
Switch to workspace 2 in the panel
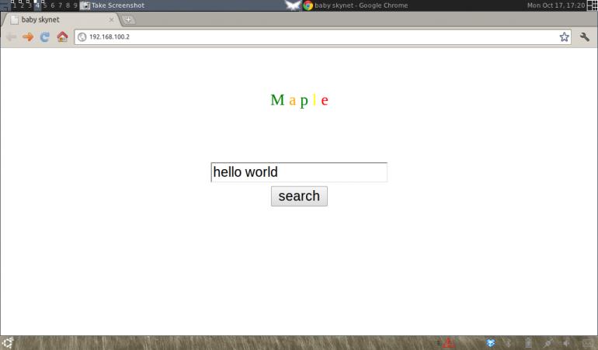point(22,5)
